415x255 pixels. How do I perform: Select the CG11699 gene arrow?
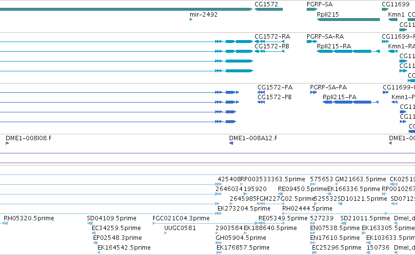pos(385,9)
